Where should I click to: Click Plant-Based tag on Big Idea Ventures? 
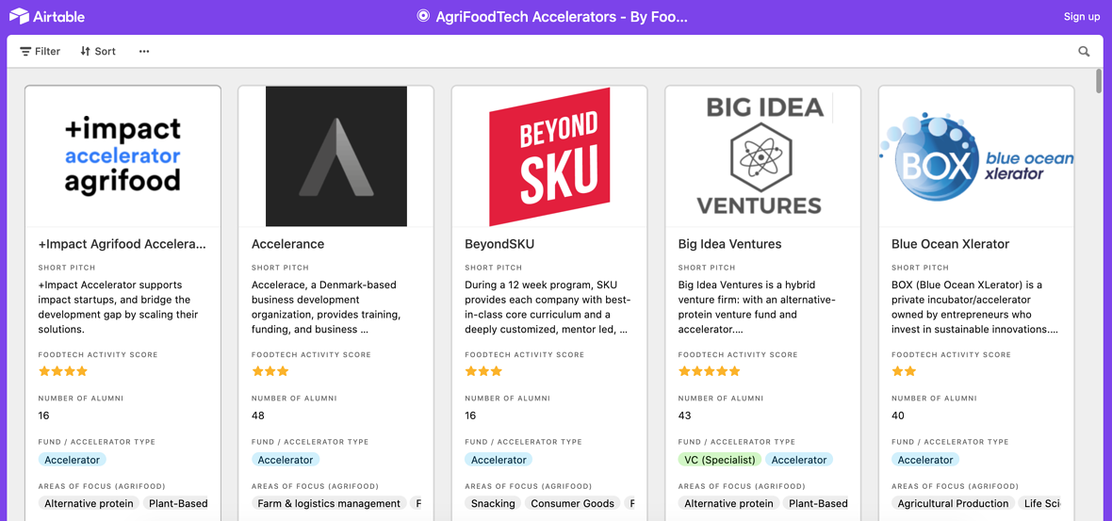tap(815, 503)
